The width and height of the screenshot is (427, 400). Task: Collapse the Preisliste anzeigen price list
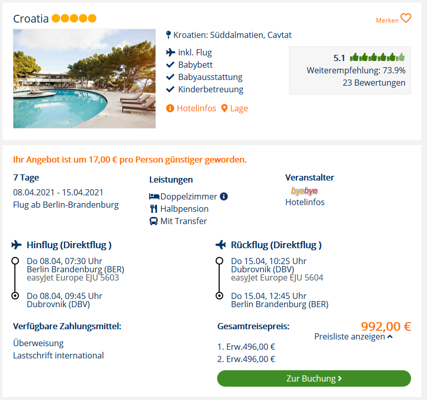point(354,336)
